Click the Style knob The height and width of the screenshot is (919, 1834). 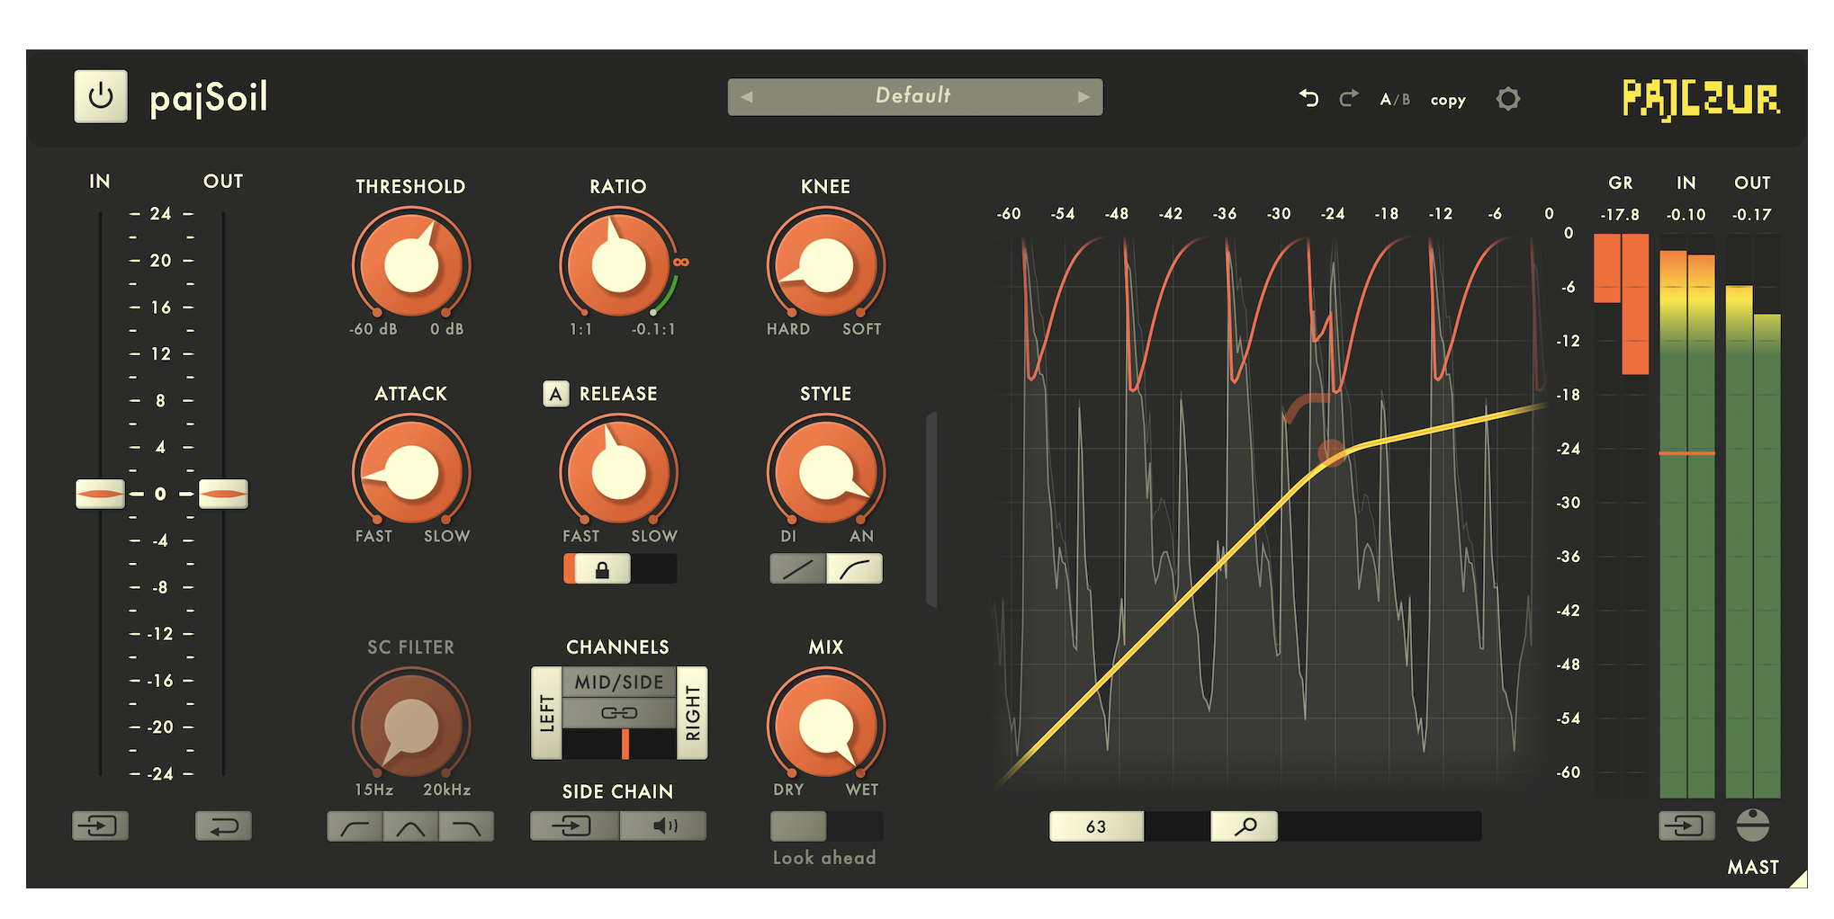[826, 472]
